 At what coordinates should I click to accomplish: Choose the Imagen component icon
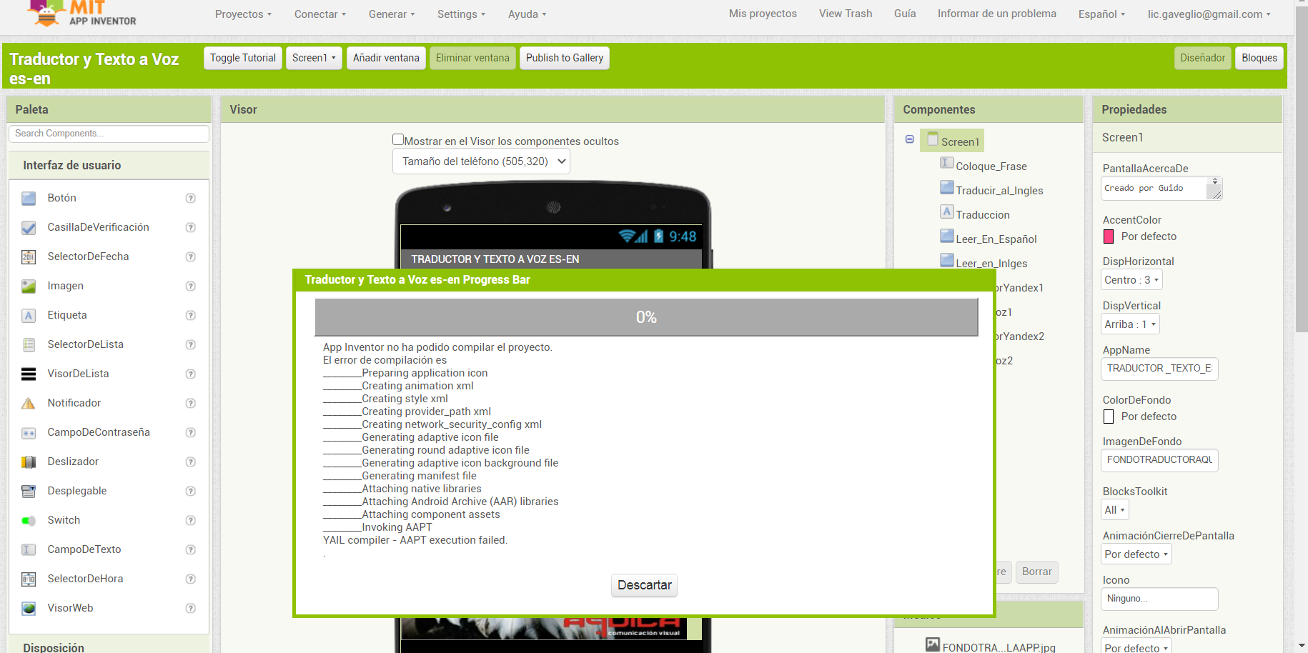point(29,286)
